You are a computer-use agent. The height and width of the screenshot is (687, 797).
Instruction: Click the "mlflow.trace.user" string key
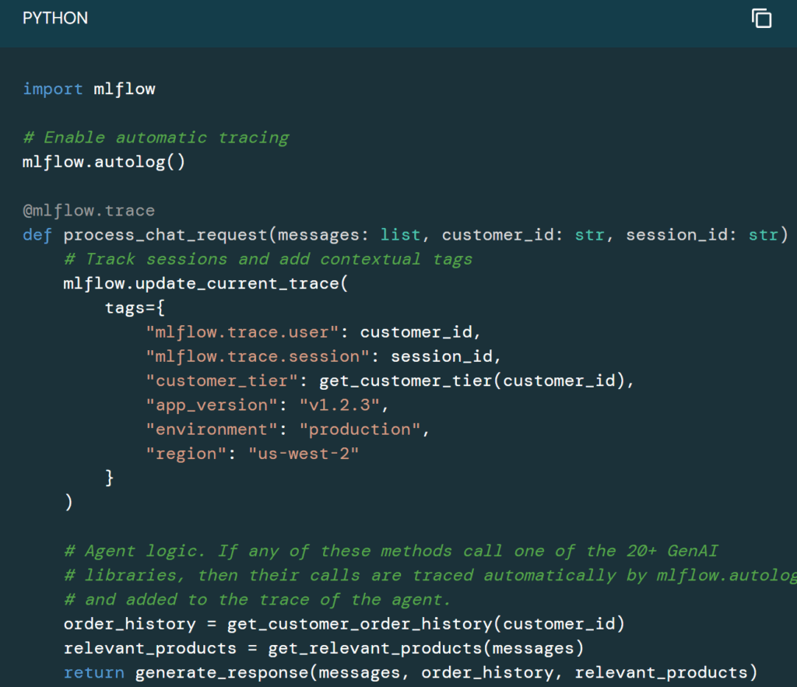pos(242,332)
